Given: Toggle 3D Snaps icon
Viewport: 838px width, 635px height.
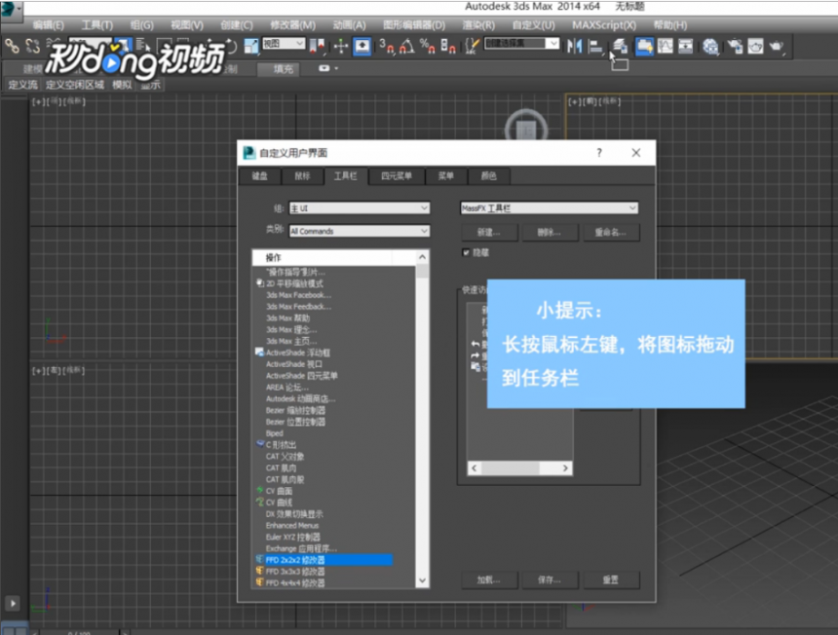Looking at the screenshot, I should click(x=386, y=47).
